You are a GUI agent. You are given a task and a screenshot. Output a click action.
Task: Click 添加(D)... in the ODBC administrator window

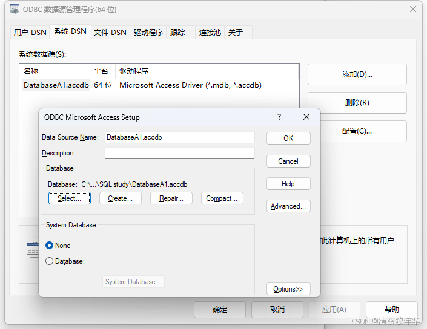pos(357,74)
